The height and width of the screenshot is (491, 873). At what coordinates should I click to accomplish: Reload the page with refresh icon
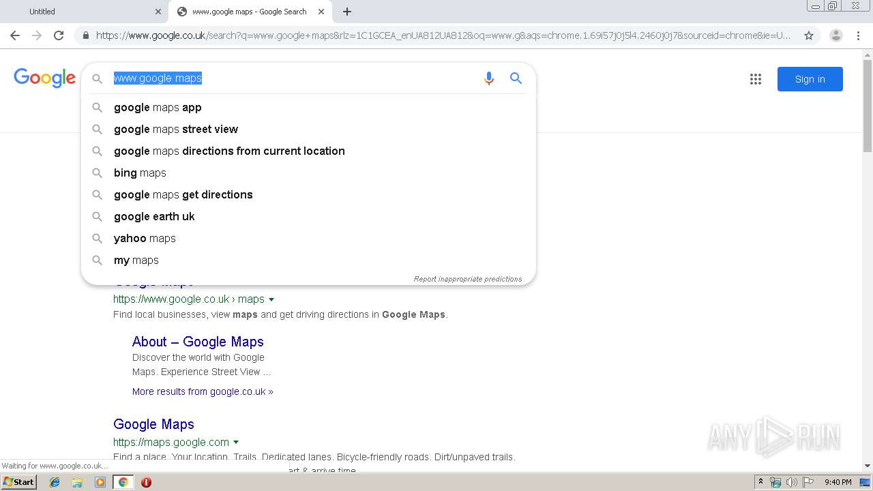(x=59, y=35)
